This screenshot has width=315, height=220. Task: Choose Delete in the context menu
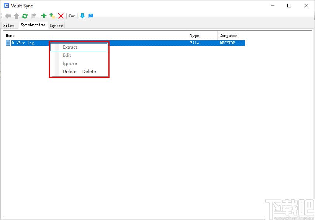point(79,71)
